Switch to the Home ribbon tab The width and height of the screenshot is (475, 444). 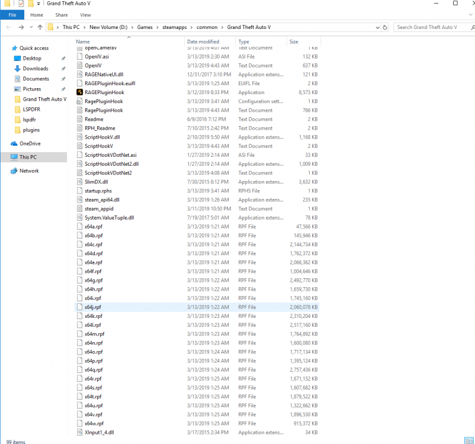(x=37, y=15)
